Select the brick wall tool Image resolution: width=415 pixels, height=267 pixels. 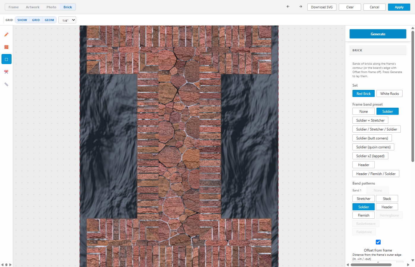point(6,47)
